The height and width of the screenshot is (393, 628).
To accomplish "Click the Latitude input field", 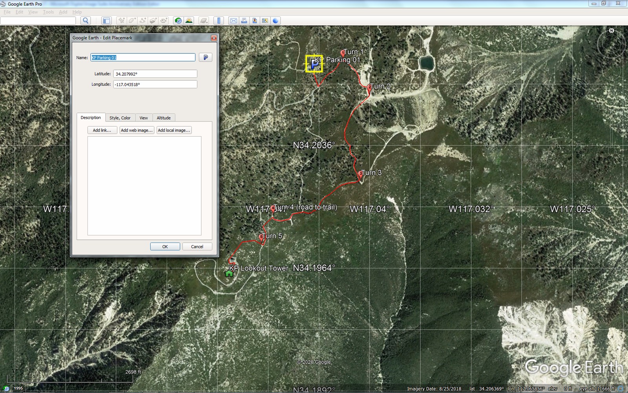I will pyautogui.click(x=155, y=74).
